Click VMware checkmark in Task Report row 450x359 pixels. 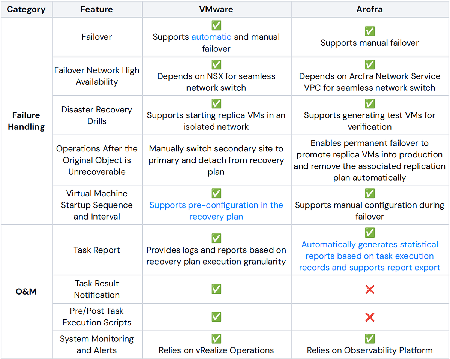pos(216,238)
